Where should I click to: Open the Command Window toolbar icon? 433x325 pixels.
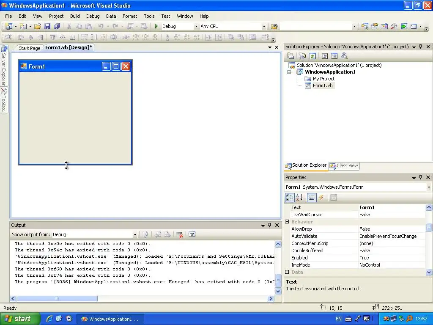point(414,26)
